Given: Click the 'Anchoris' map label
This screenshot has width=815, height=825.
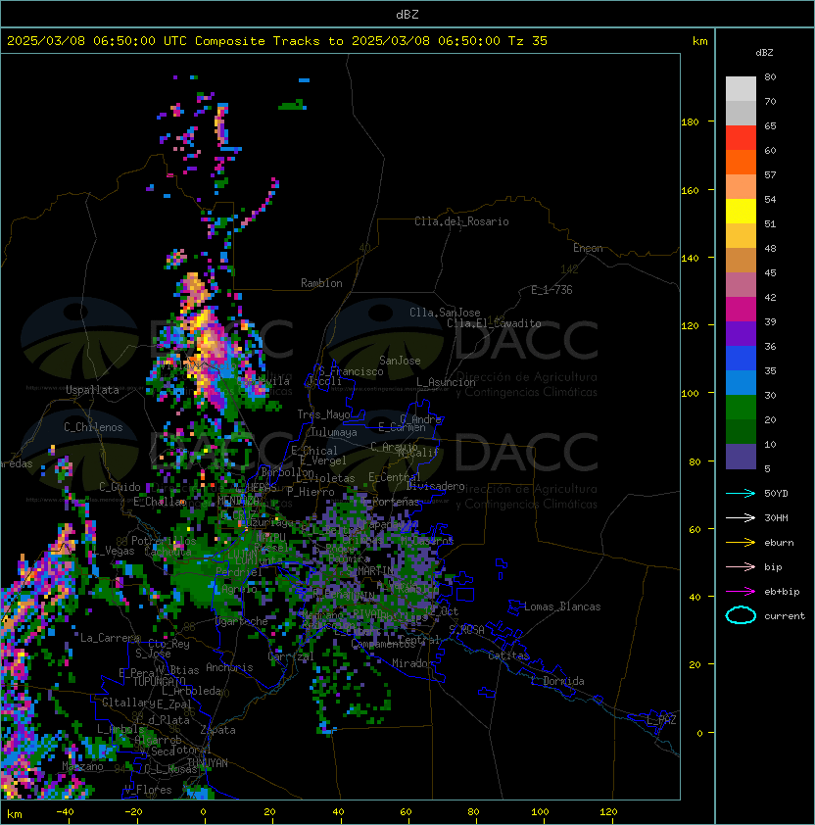Looking at the screenshot, I should click(x=229, y=667).
